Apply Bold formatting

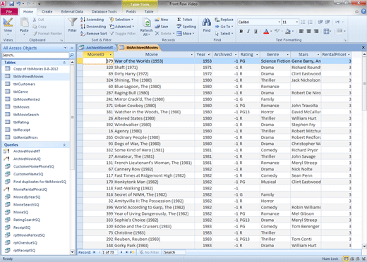241,31
